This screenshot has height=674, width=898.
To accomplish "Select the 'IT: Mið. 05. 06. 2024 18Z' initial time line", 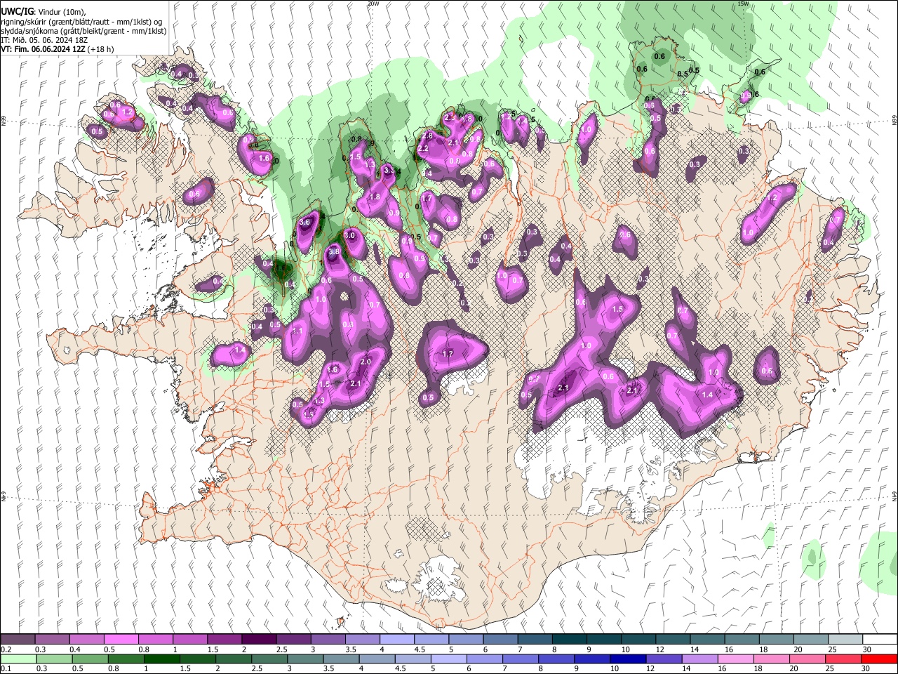I will [44, 40].
